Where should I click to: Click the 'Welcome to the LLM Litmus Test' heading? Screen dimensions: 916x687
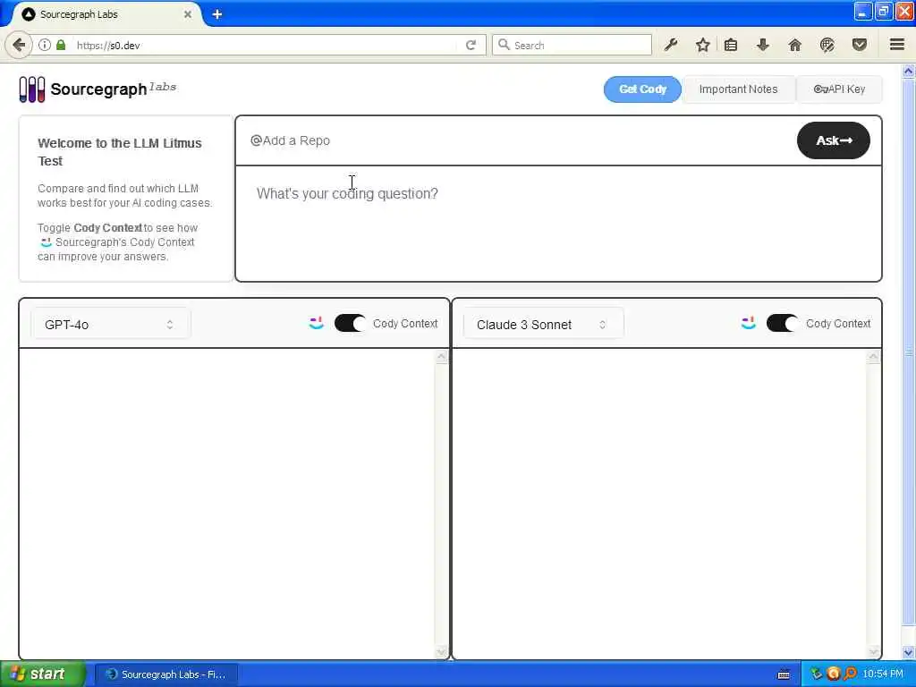pyautogui.click(x=120, y=152)
